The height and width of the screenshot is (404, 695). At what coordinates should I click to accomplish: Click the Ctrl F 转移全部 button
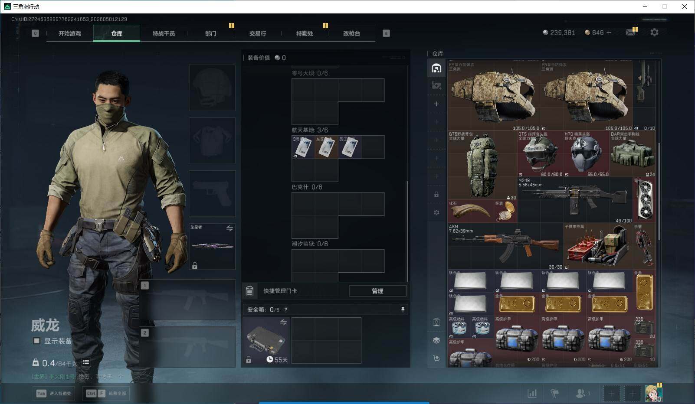pos(106,393)
